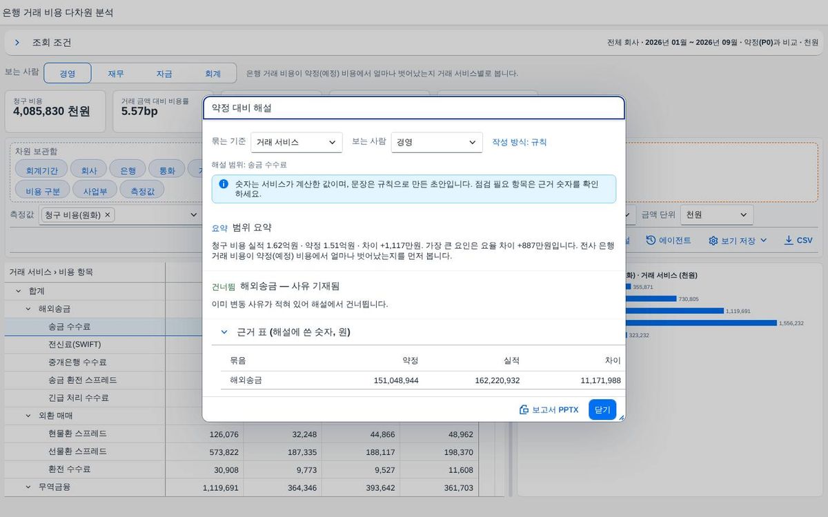The height and width of the screenshot is (517, 828).
Task: Click the 닫기 button
Action: pyautogui.click(x=602, y=409)
